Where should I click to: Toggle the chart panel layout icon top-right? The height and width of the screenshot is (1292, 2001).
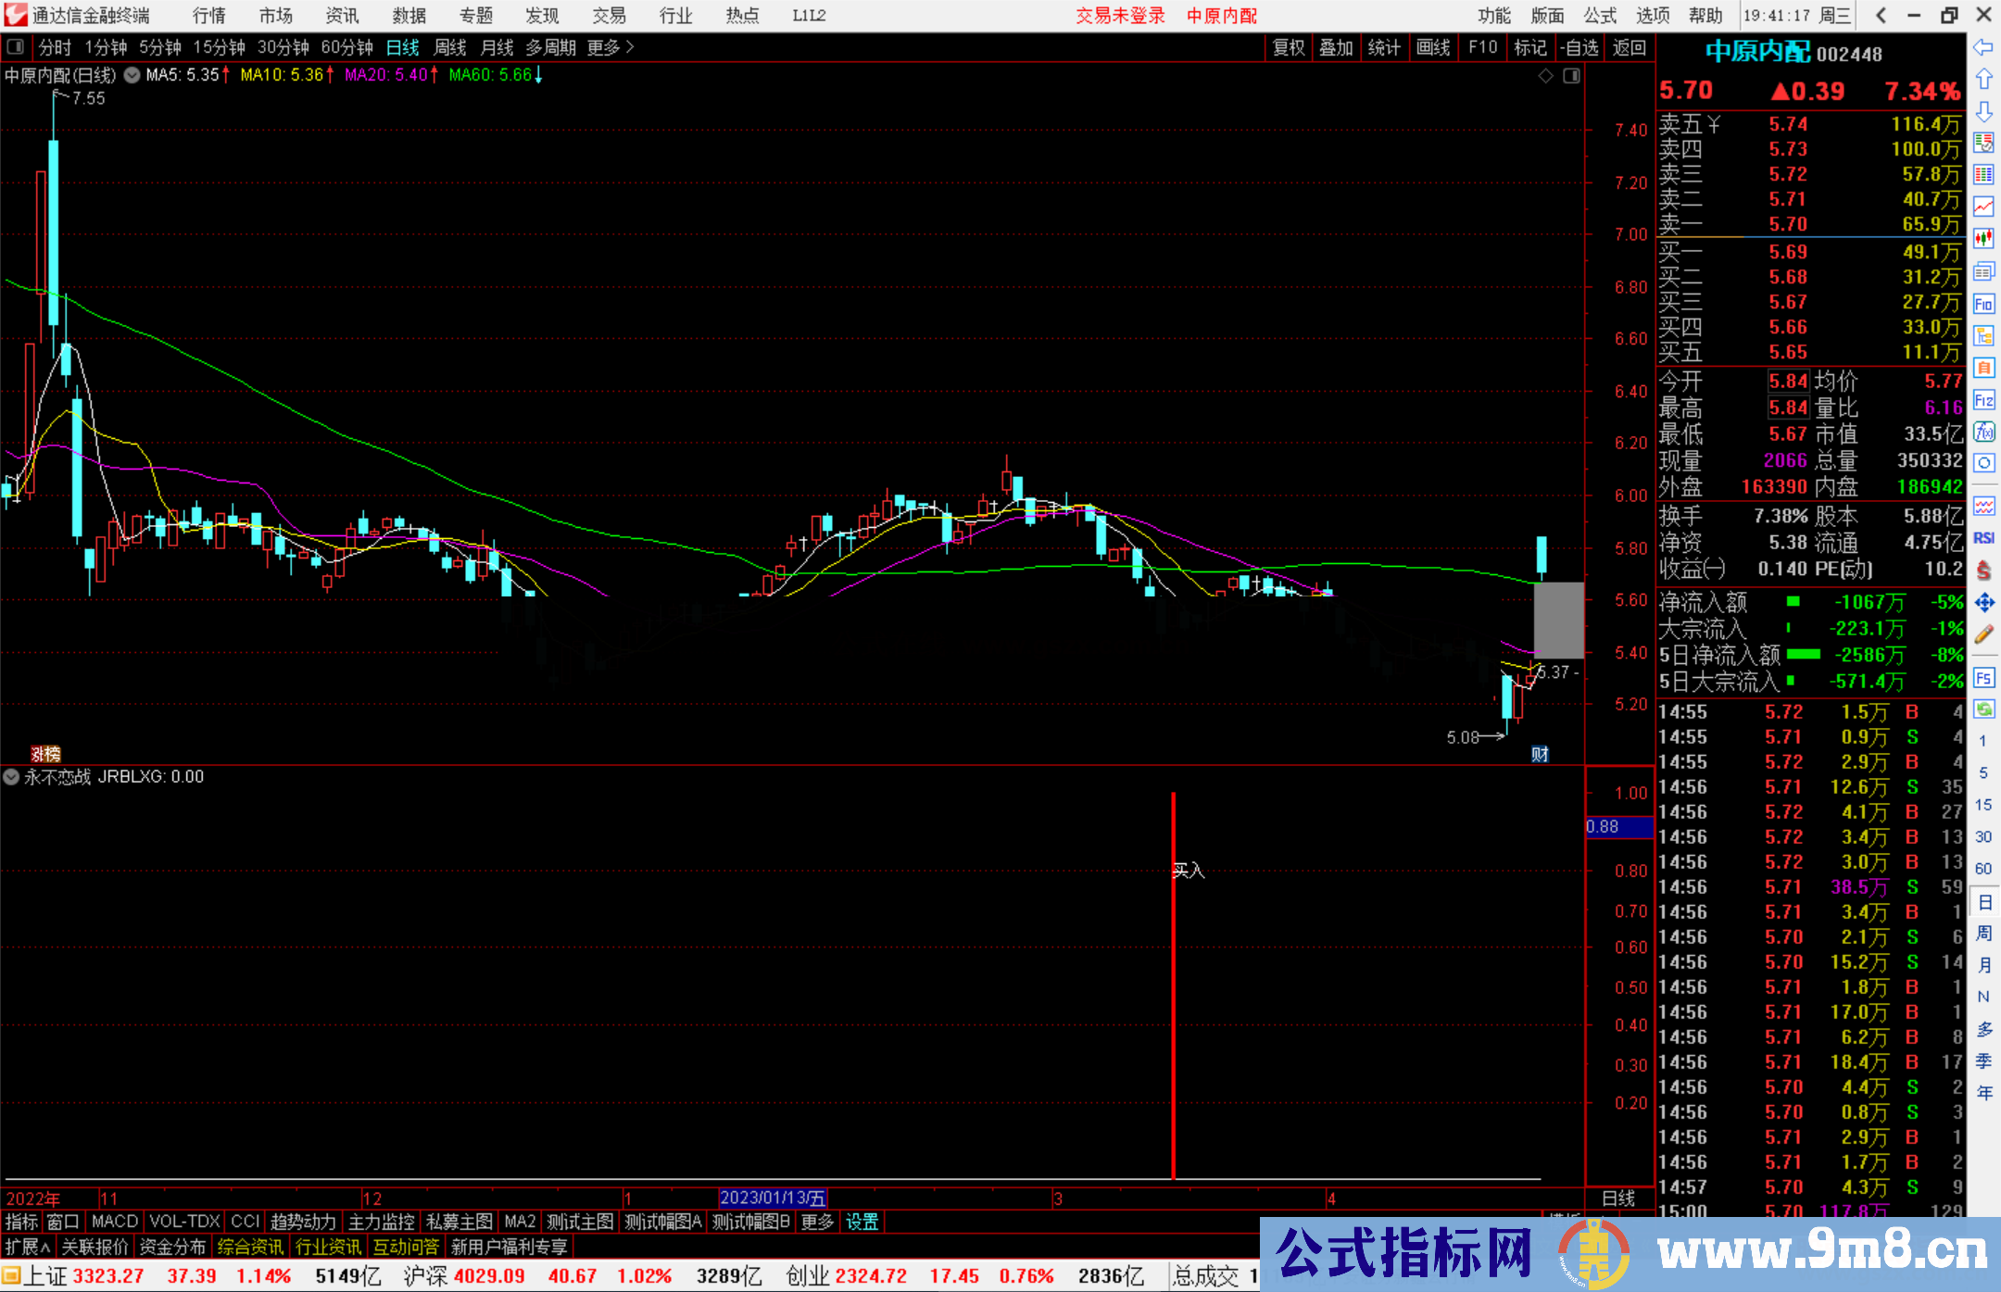[x=1571, y=76]
